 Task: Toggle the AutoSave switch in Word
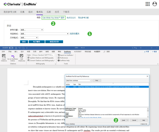11,48
